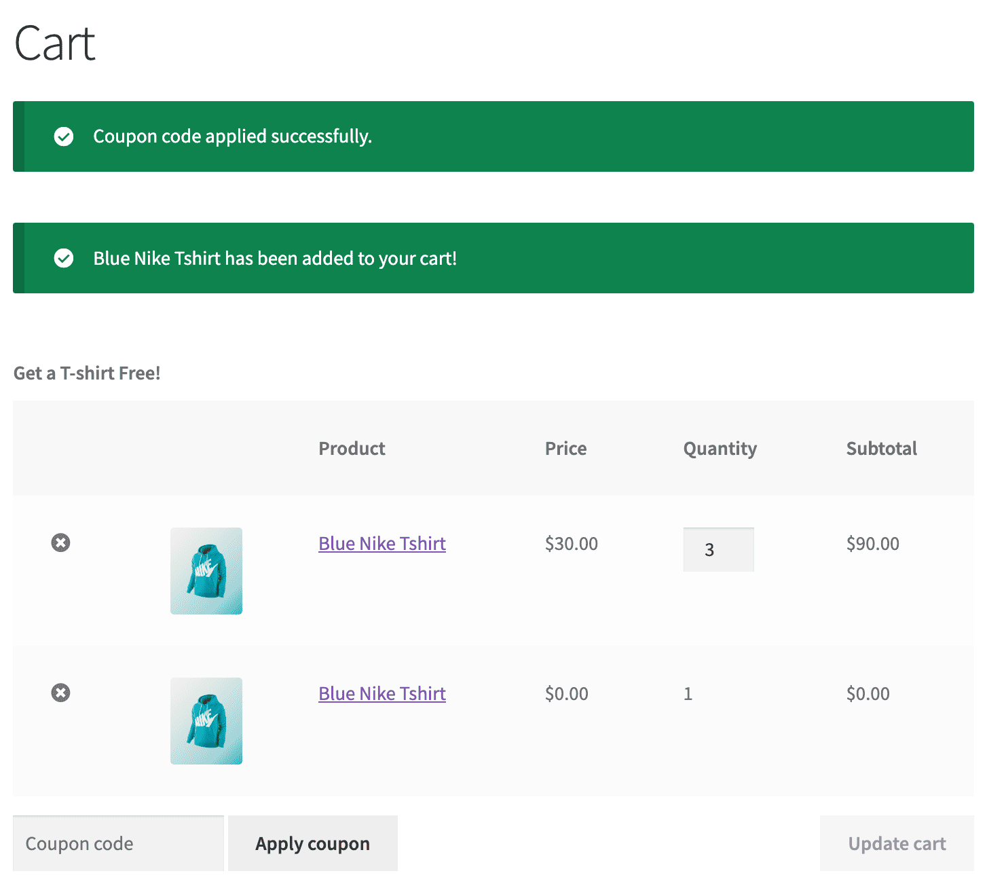Remove the free $0.00 Blue Nike Tshirt

60,692
